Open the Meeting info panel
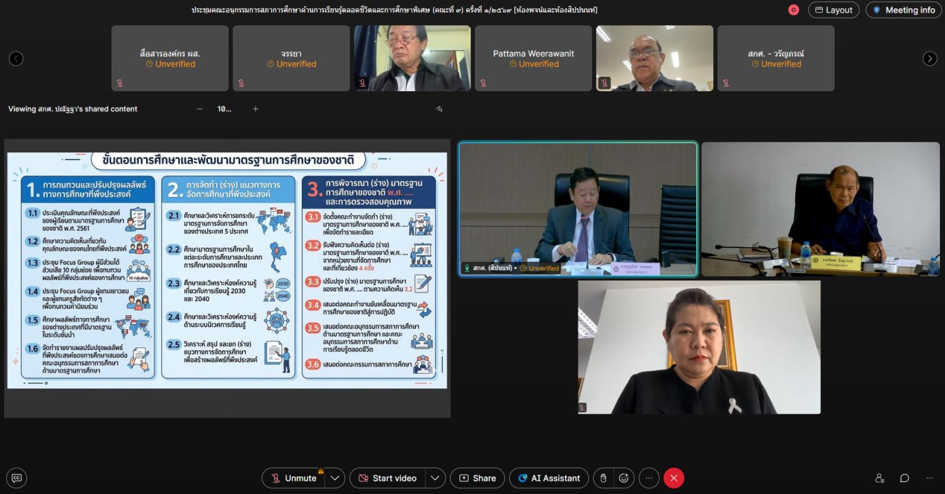 pyautogui.click(x=903, y=10)
